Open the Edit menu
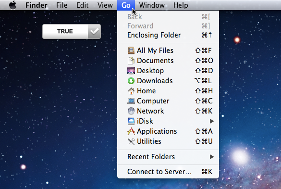This screenshot has width=281, height=189. pos(82,5)
